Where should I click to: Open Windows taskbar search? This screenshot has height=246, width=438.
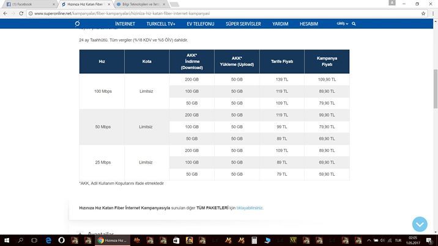tap(21, 240)
